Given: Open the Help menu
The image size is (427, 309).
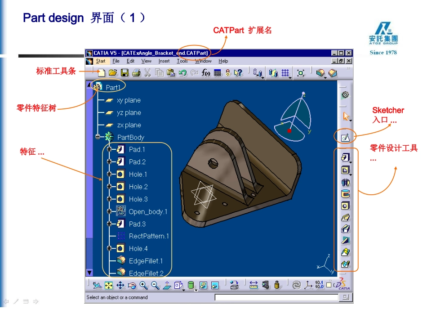Looking at the screenshot, I should point(223,61).
